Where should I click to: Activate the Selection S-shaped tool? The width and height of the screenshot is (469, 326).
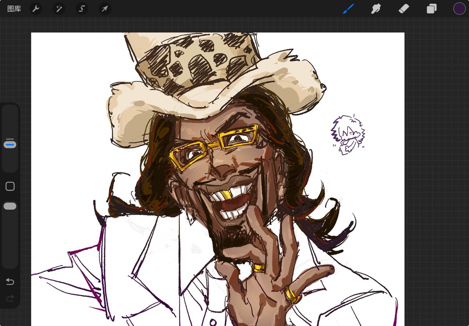coord(82,9)
